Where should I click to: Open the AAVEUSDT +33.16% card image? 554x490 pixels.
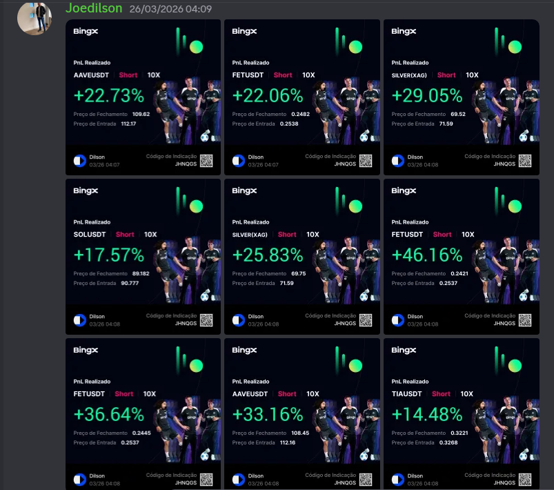[302, 414]
